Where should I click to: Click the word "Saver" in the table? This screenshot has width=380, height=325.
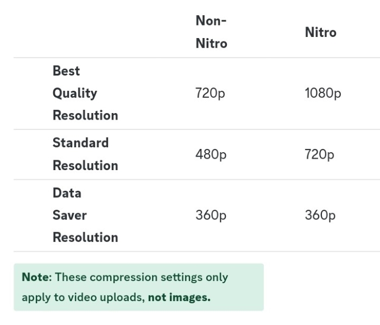coord(69,215)
